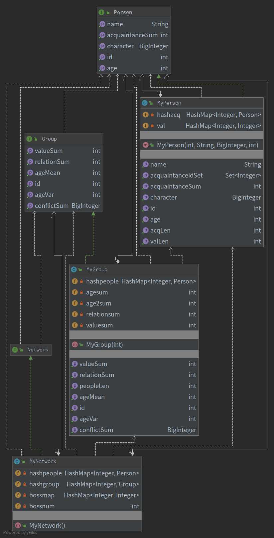This screenshot has width=274, height=538.
Task: Click the MyNetwork class icon
Action: click(17, 461)
